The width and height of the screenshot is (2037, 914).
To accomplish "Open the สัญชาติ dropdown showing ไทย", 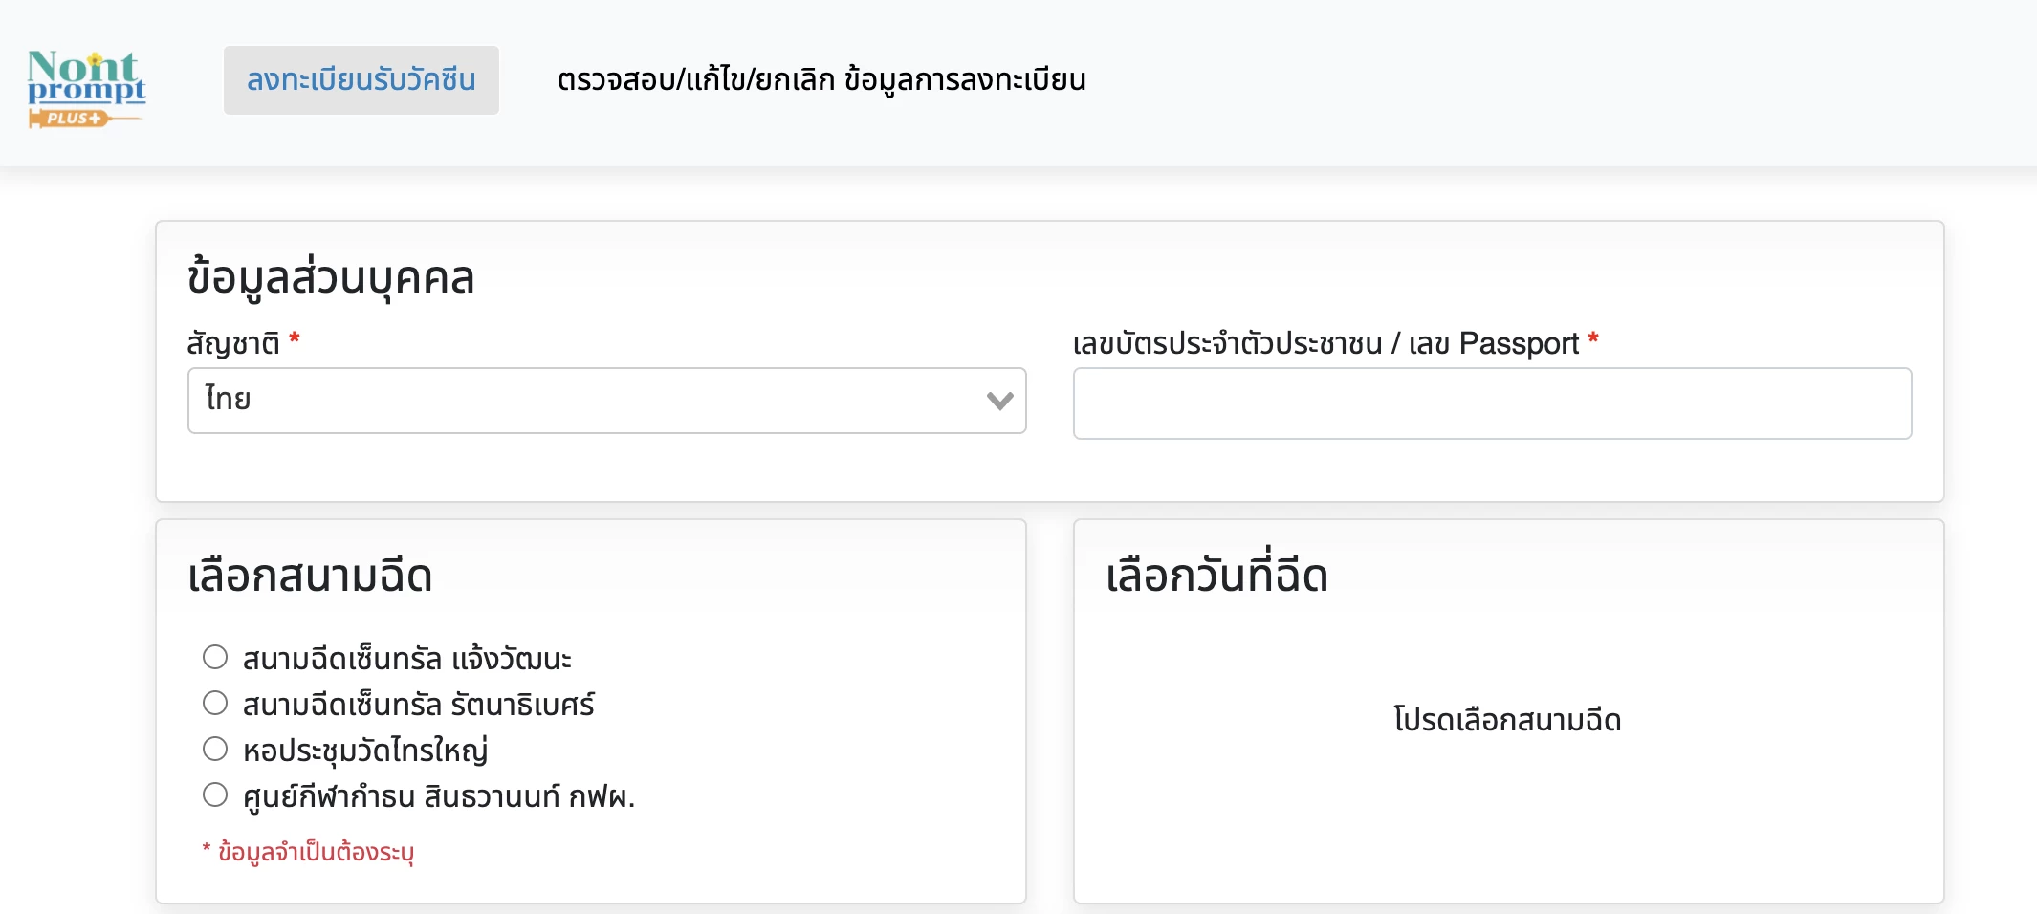I will [607, 401].
